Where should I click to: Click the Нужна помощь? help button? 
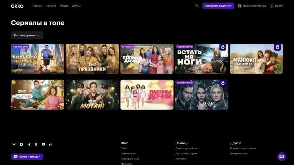point(27,157)
